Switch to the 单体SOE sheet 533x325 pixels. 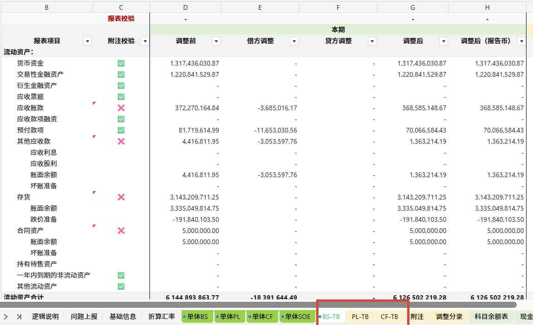(x=298, y=317)
